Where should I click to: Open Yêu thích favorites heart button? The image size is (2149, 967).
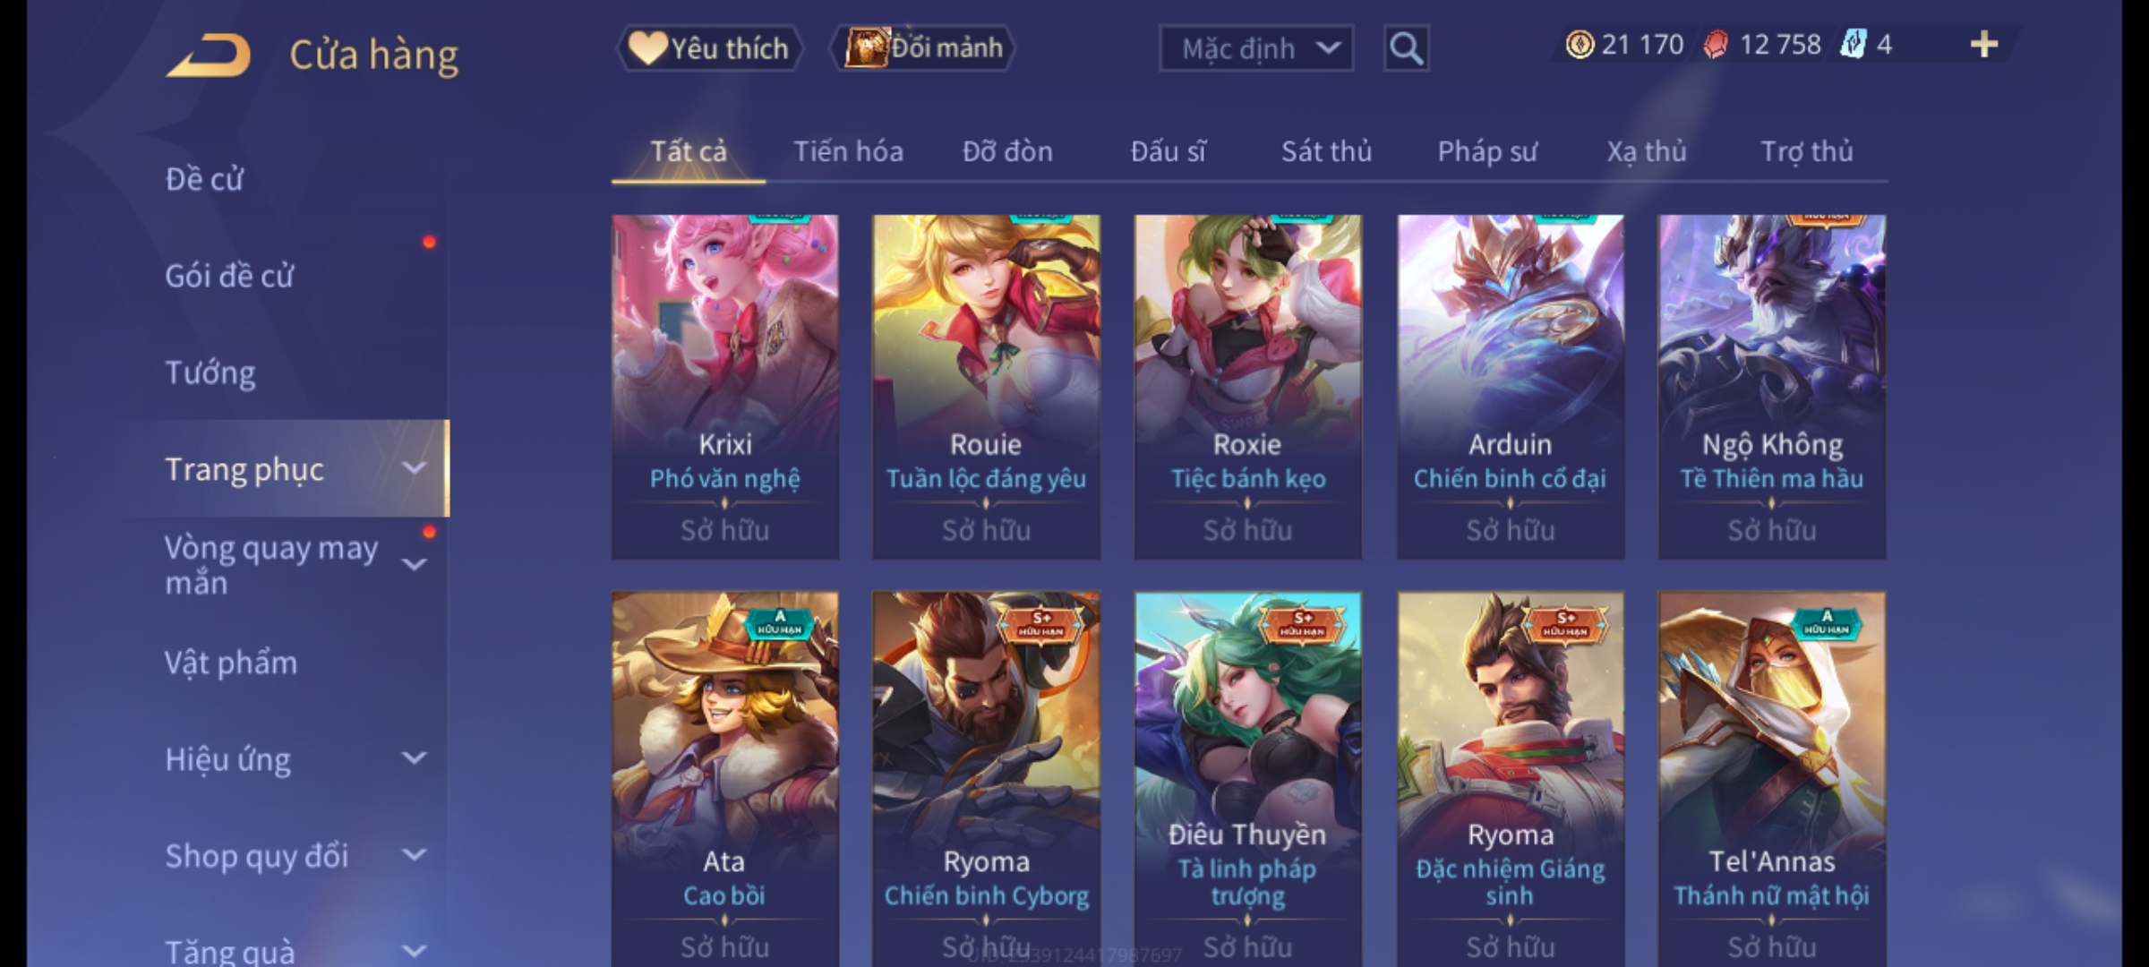point(709,48)
